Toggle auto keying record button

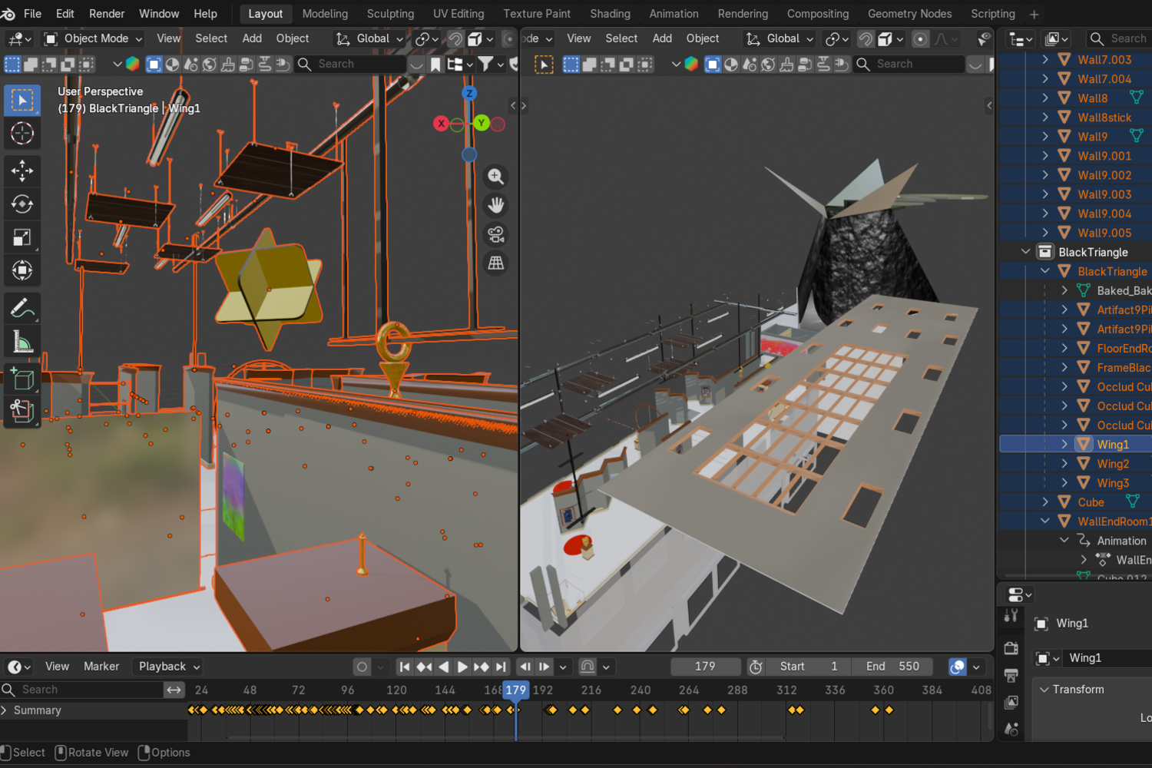pos(362,667)
